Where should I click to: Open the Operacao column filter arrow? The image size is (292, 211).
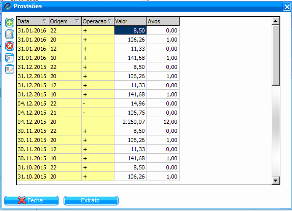110,21
